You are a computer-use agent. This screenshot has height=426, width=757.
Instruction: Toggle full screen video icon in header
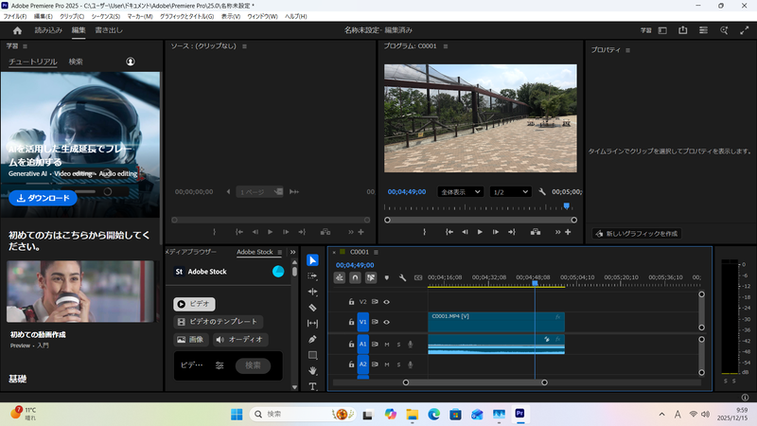point(744,30)
